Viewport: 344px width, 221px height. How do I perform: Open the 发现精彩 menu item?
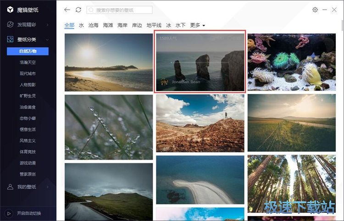[28, 25]
